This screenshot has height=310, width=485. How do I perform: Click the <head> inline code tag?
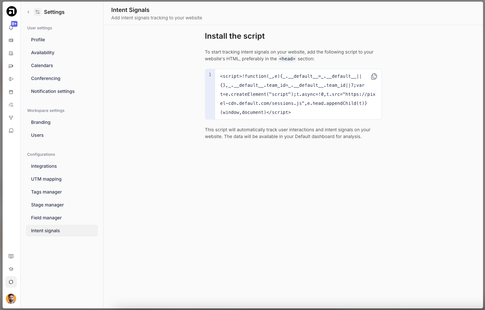(287, 59)
